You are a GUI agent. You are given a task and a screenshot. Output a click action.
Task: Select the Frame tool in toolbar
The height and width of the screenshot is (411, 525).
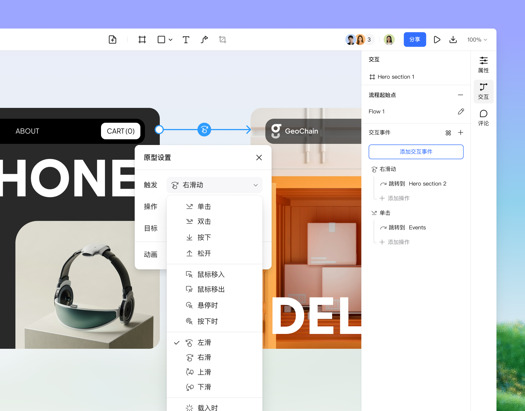(x=142, y=39)
